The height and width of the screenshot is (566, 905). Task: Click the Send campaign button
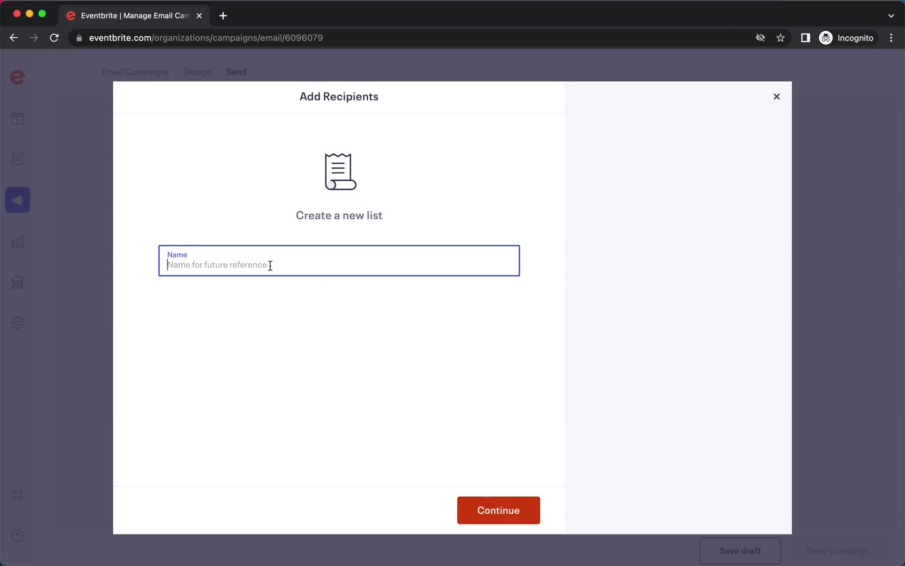click(838, 551)
